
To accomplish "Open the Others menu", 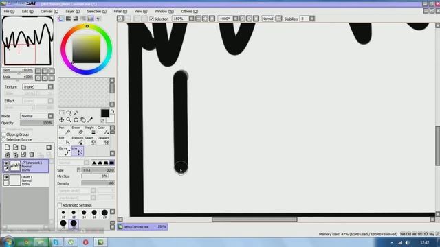I will (190, 11).
